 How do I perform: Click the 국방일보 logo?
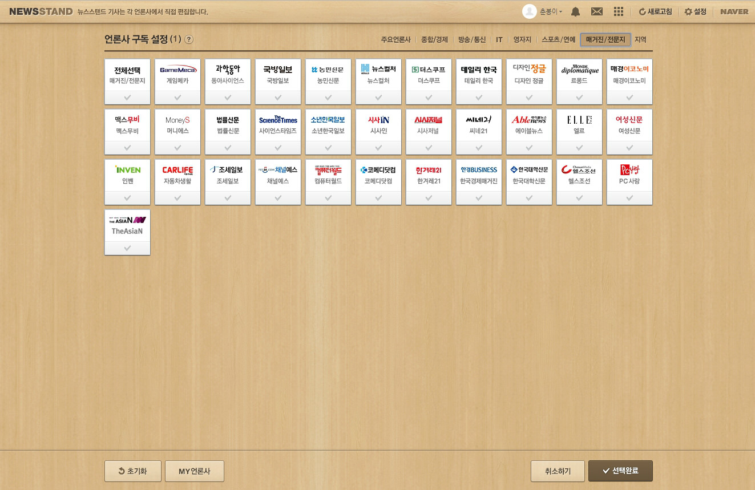click(278, 70)
